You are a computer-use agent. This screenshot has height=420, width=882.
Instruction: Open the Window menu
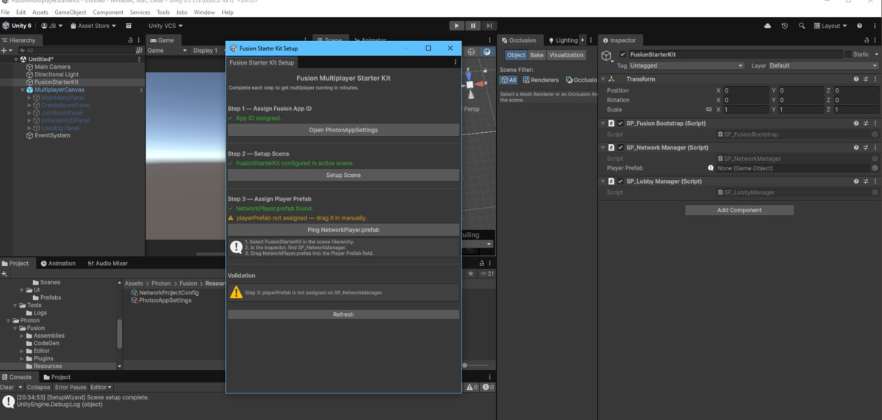[x=204, y=12]
